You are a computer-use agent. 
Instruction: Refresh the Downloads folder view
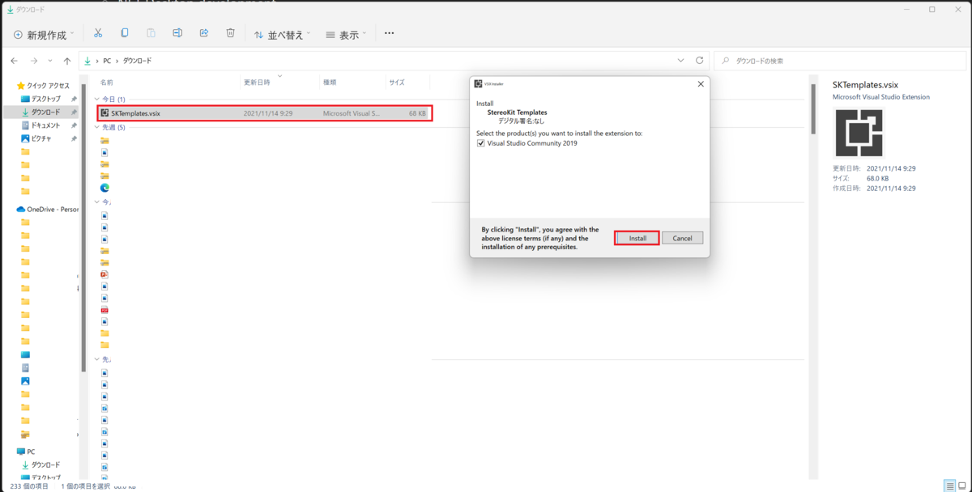coord(701,61)
